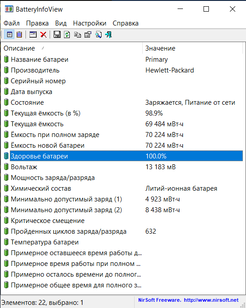Click the Exit door toolbar icon

(x=109, y=35)
